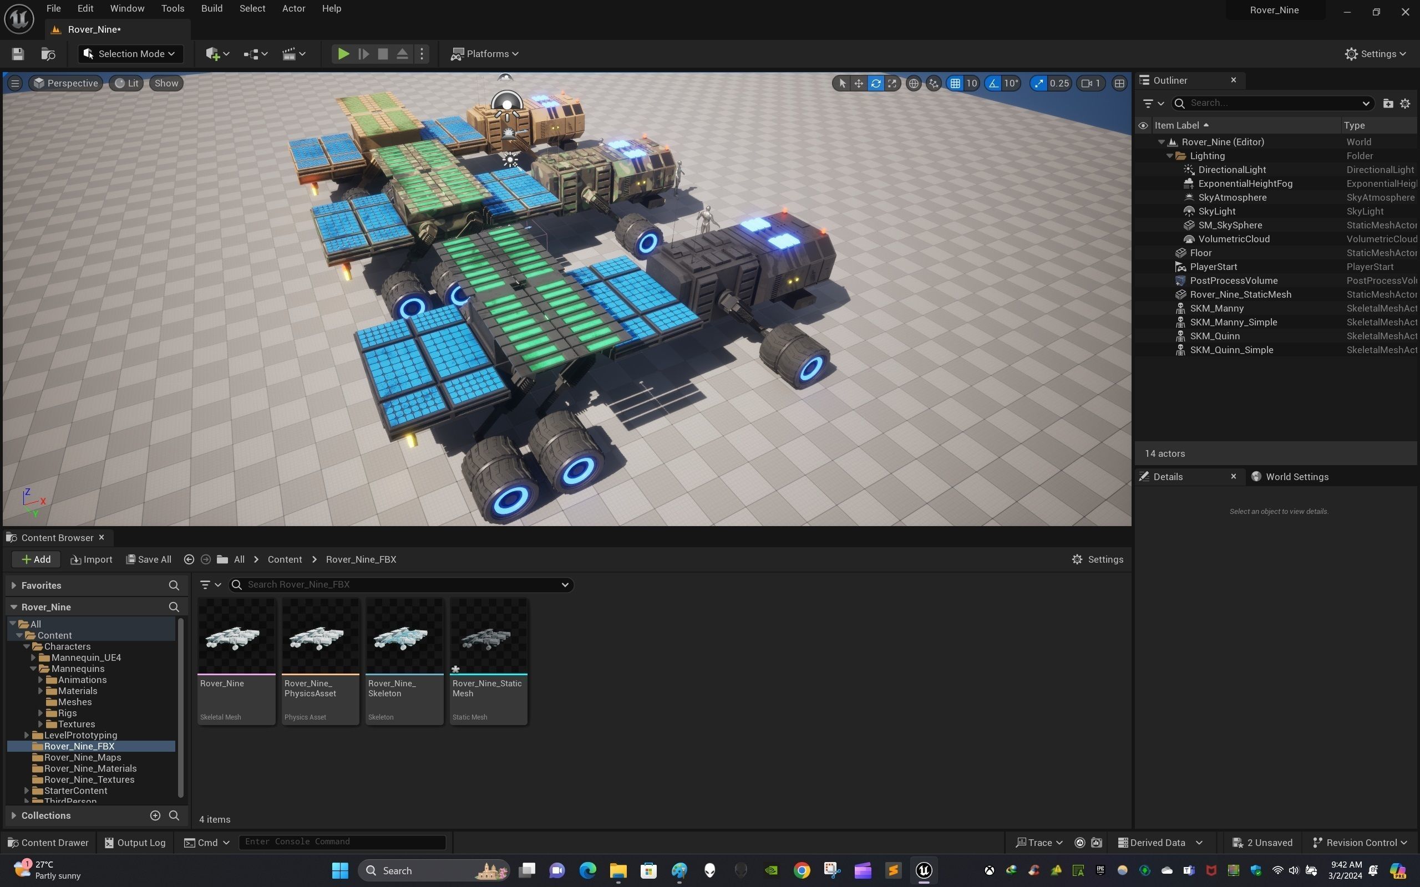Toggle rotation snapping in viewport
Image resolution: width=1420 pixels, height=887 pixels.
[x=993, y=83]
